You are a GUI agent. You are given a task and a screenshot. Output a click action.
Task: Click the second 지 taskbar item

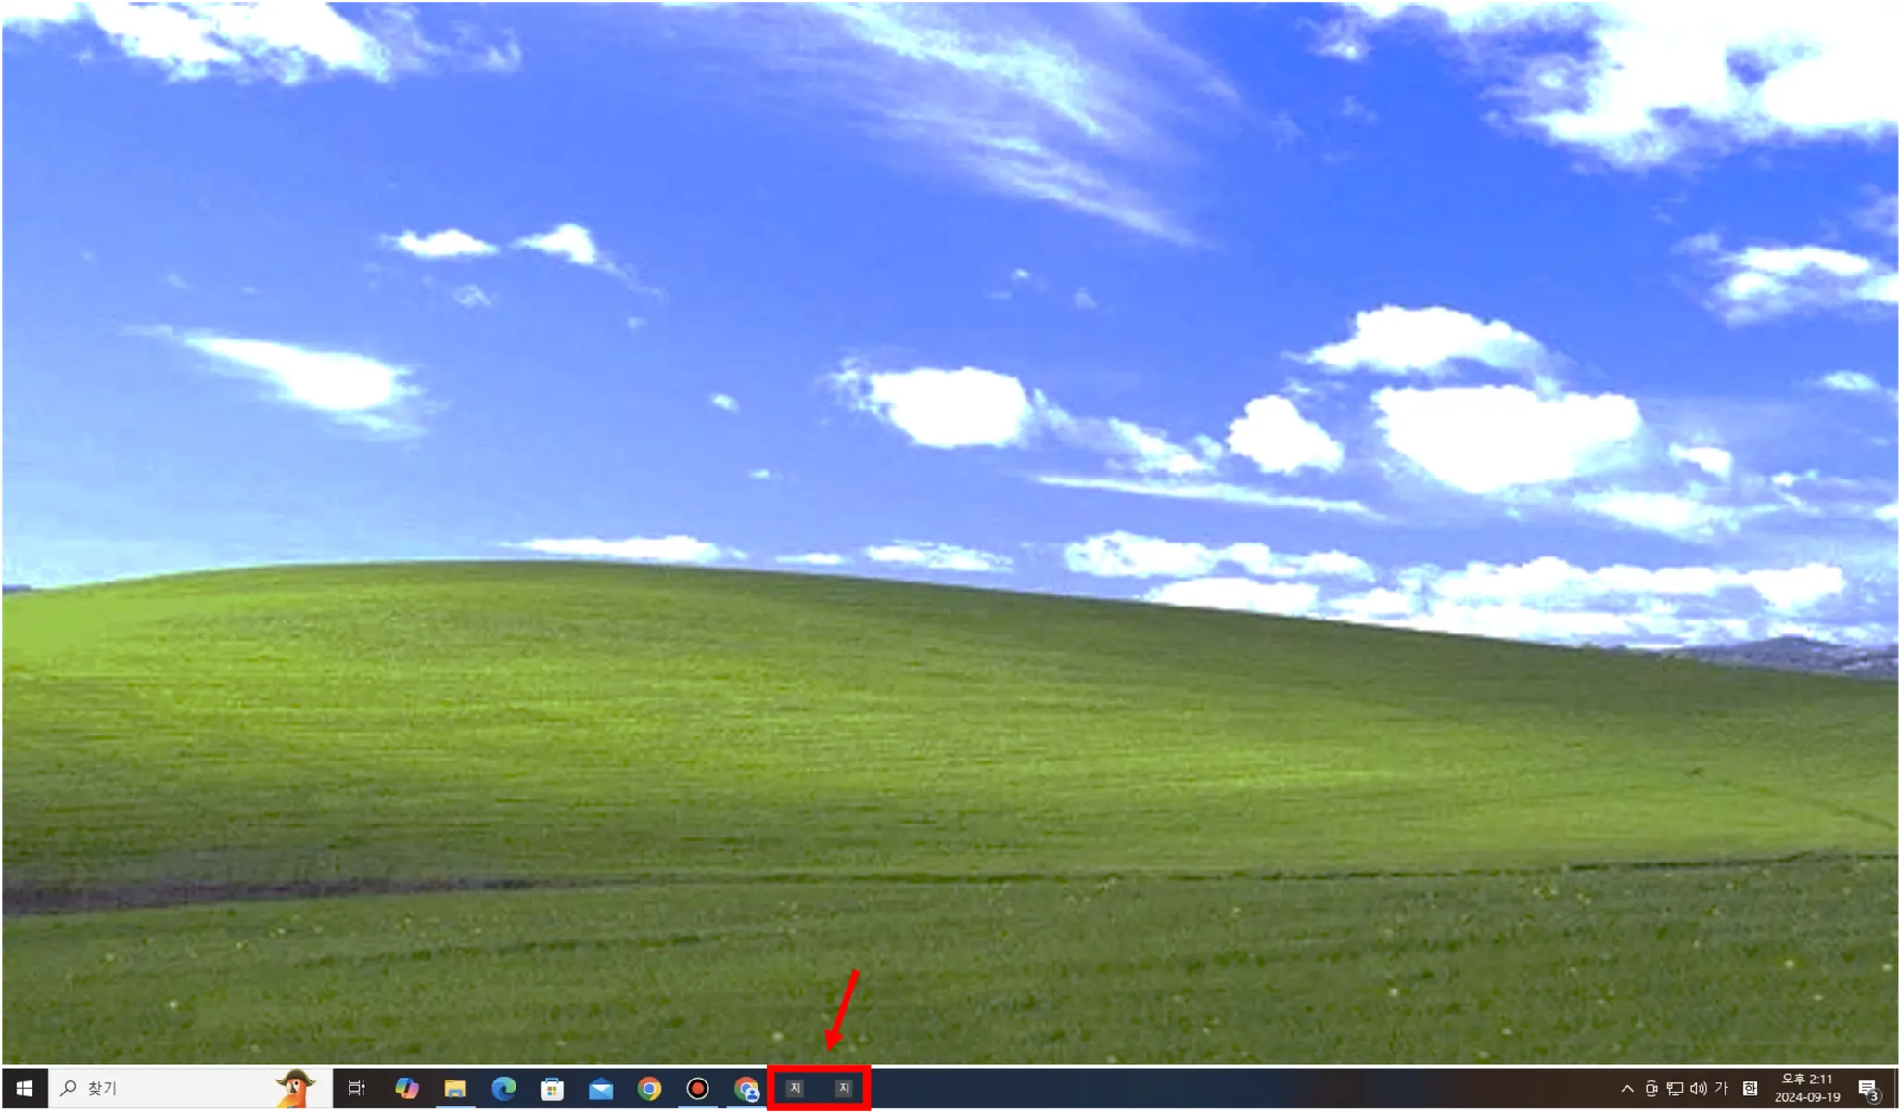pyautogui.click(x=843, y=1088)
